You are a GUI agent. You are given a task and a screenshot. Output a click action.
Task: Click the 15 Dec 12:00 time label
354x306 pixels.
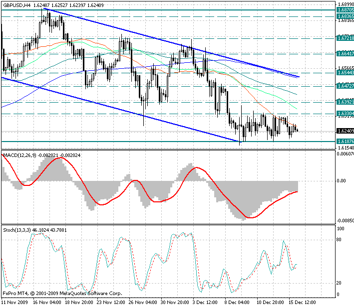pyautogui.click(x=302, y=302)
